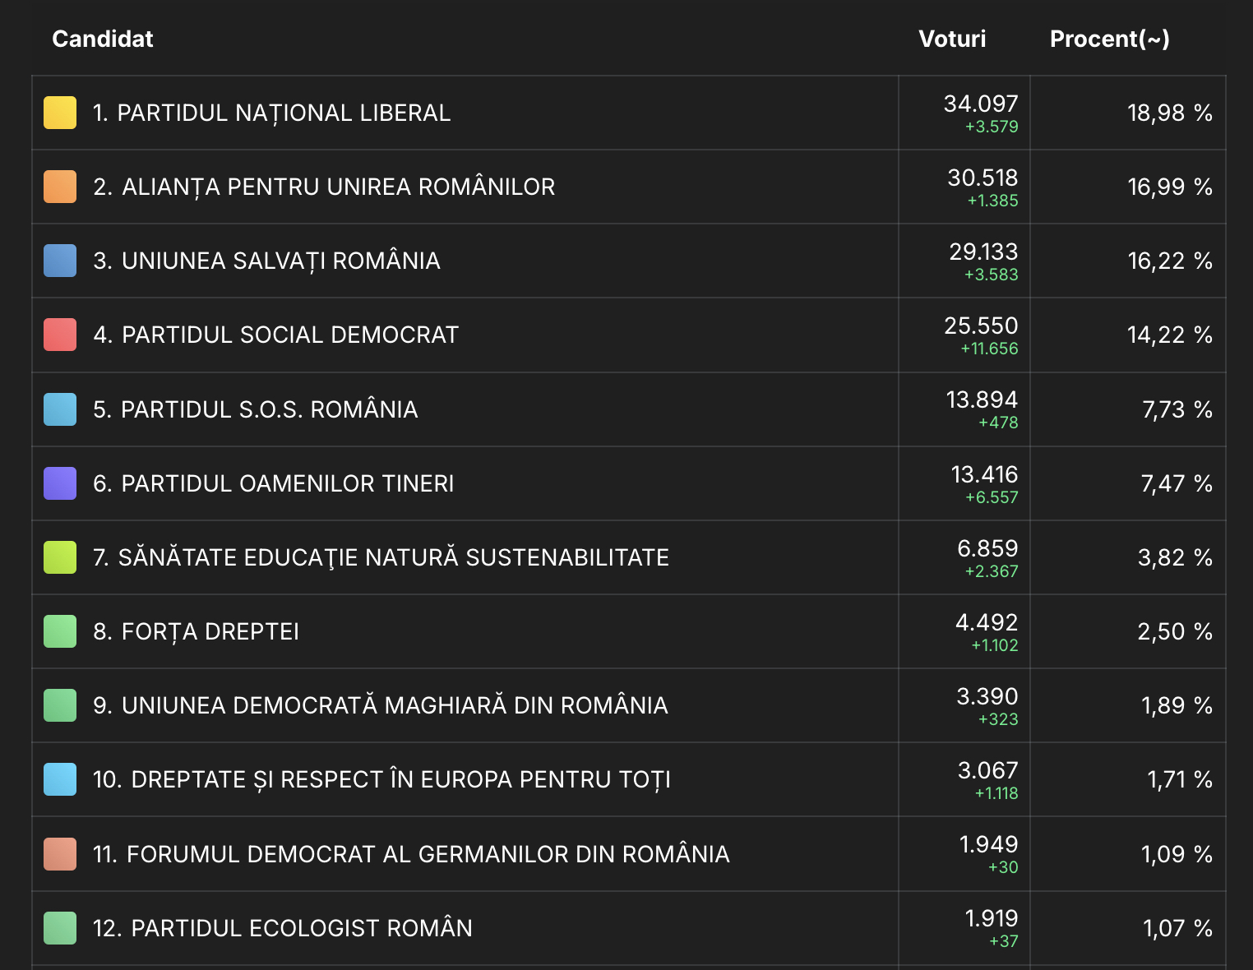Click the vote count 13.894
Viewport: 1253px width, 970px height.
click(982, 400)
